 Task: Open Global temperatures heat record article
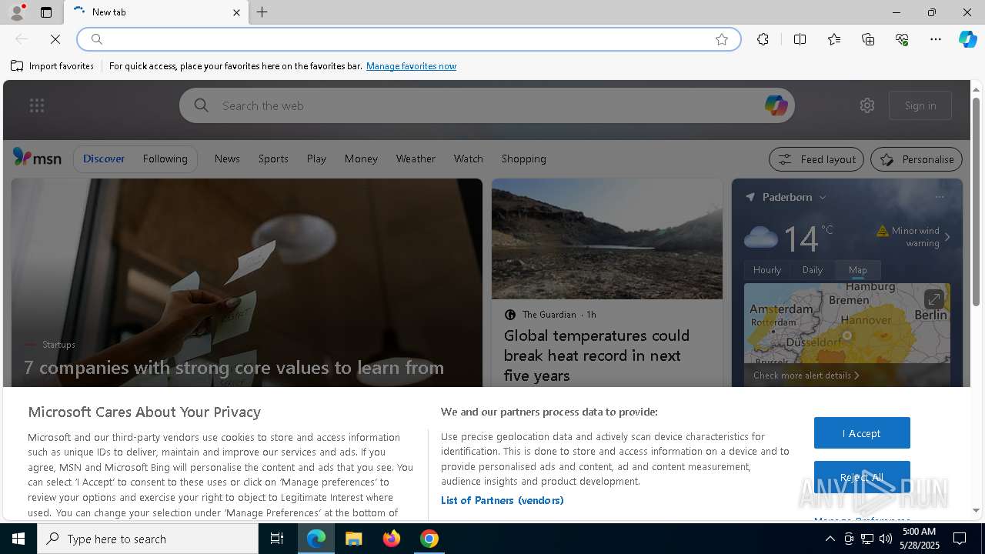coord(596,355)
